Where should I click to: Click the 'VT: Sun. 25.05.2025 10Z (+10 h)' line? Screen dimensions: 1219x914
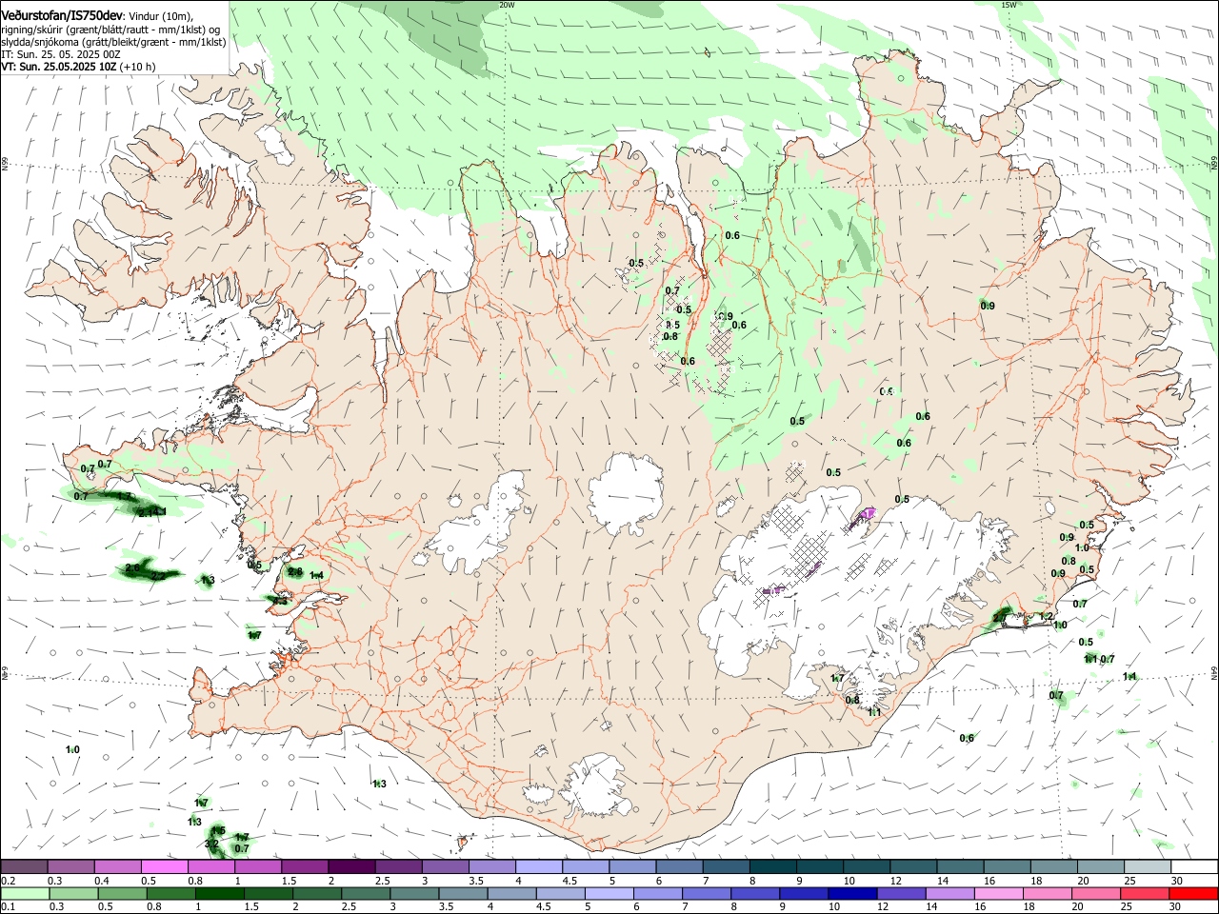[x=78, y=67]
